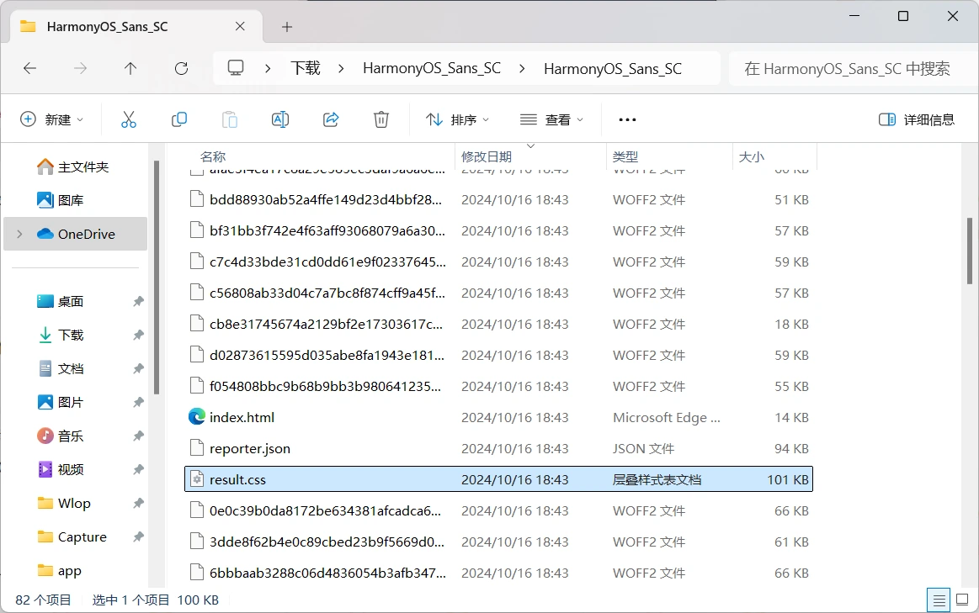
Task: Sort by the 类型 column header
Action: pyautogui.click(x=625, y=156)
